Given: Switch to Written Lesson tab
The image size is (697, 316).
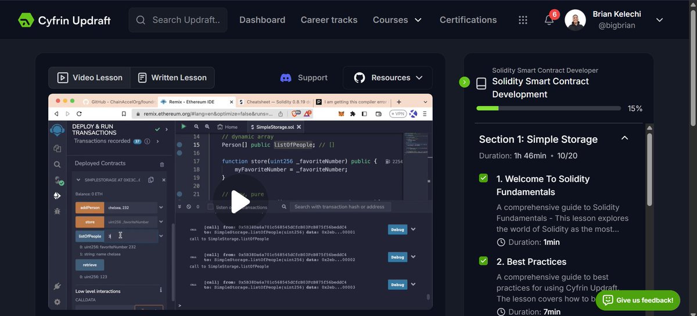Looking at the screenshot, I should click(172, 77).
